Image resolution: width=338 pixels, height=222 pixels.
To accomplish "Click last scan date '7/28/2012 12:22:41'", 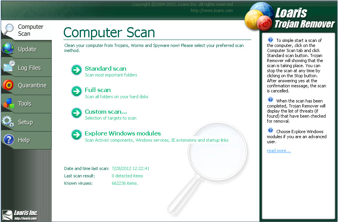I will click(130, 168).
